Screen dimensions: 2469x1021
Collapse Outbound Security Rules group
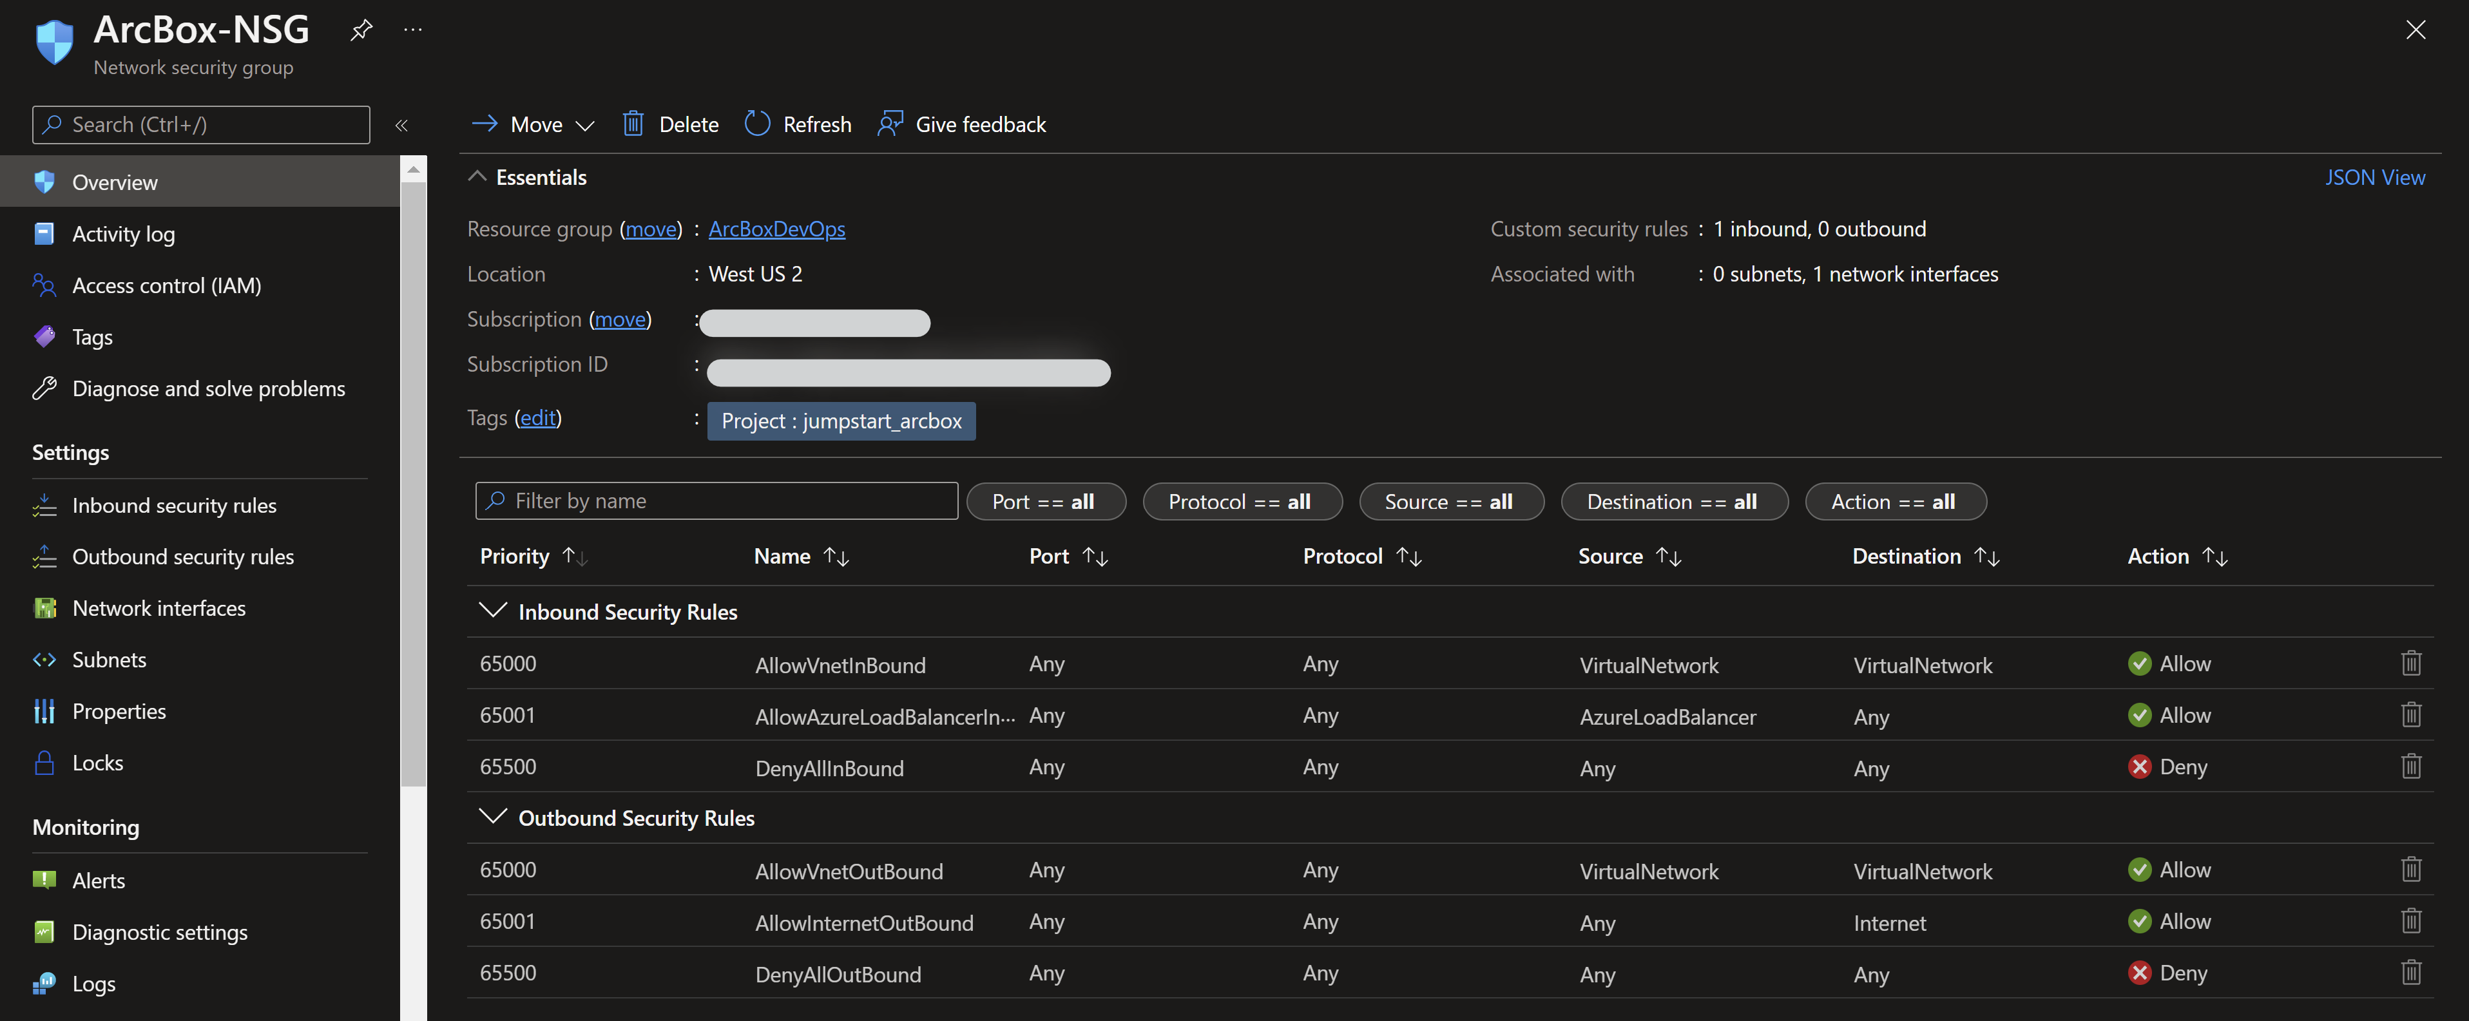point(493,817)
